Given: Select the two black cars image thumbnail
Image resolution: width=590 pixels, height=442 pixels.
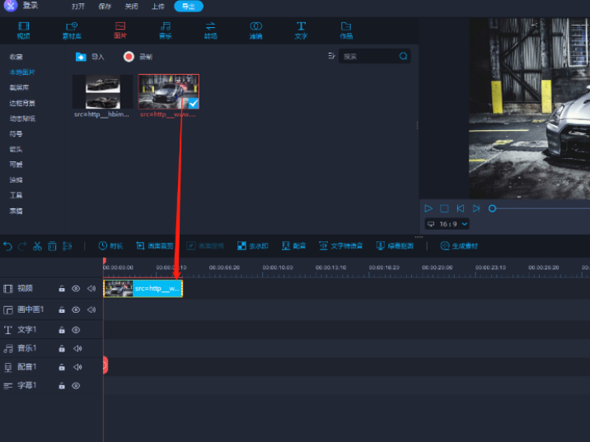Looking at the screenshot, I should (103, 91).
